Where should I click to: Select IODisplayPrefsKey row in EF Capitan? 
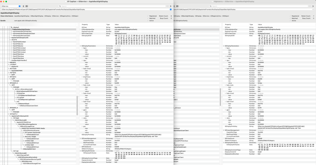[126, 135]
